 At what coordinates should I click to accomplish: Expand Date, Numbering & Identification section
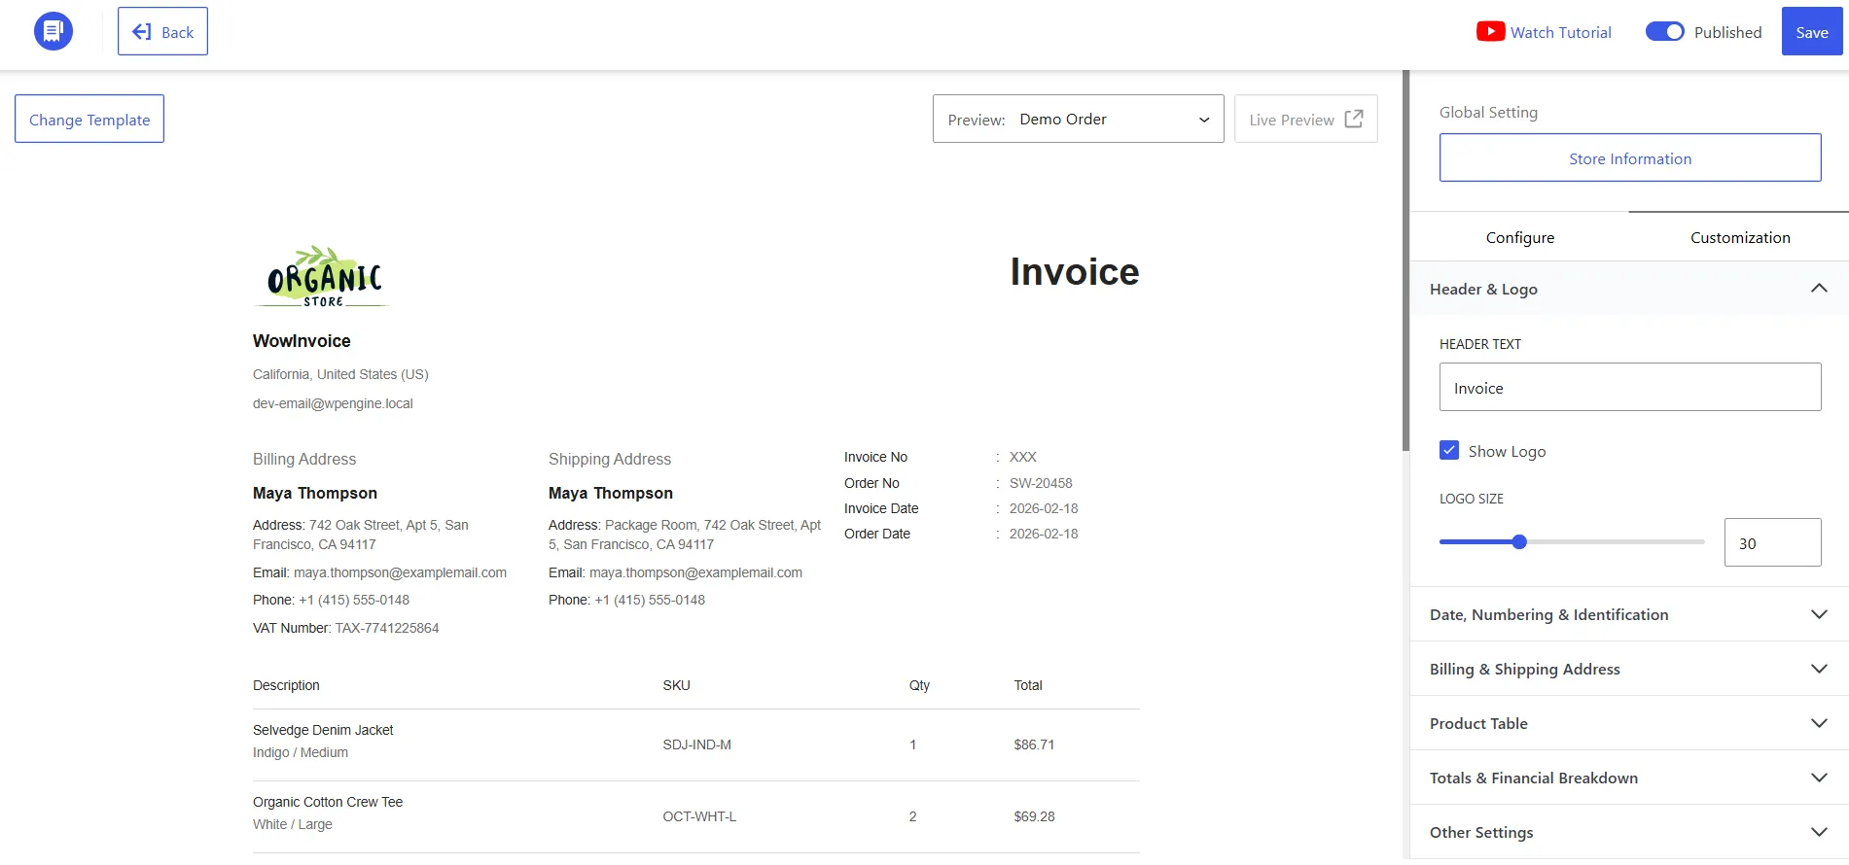pos(1629,614)
